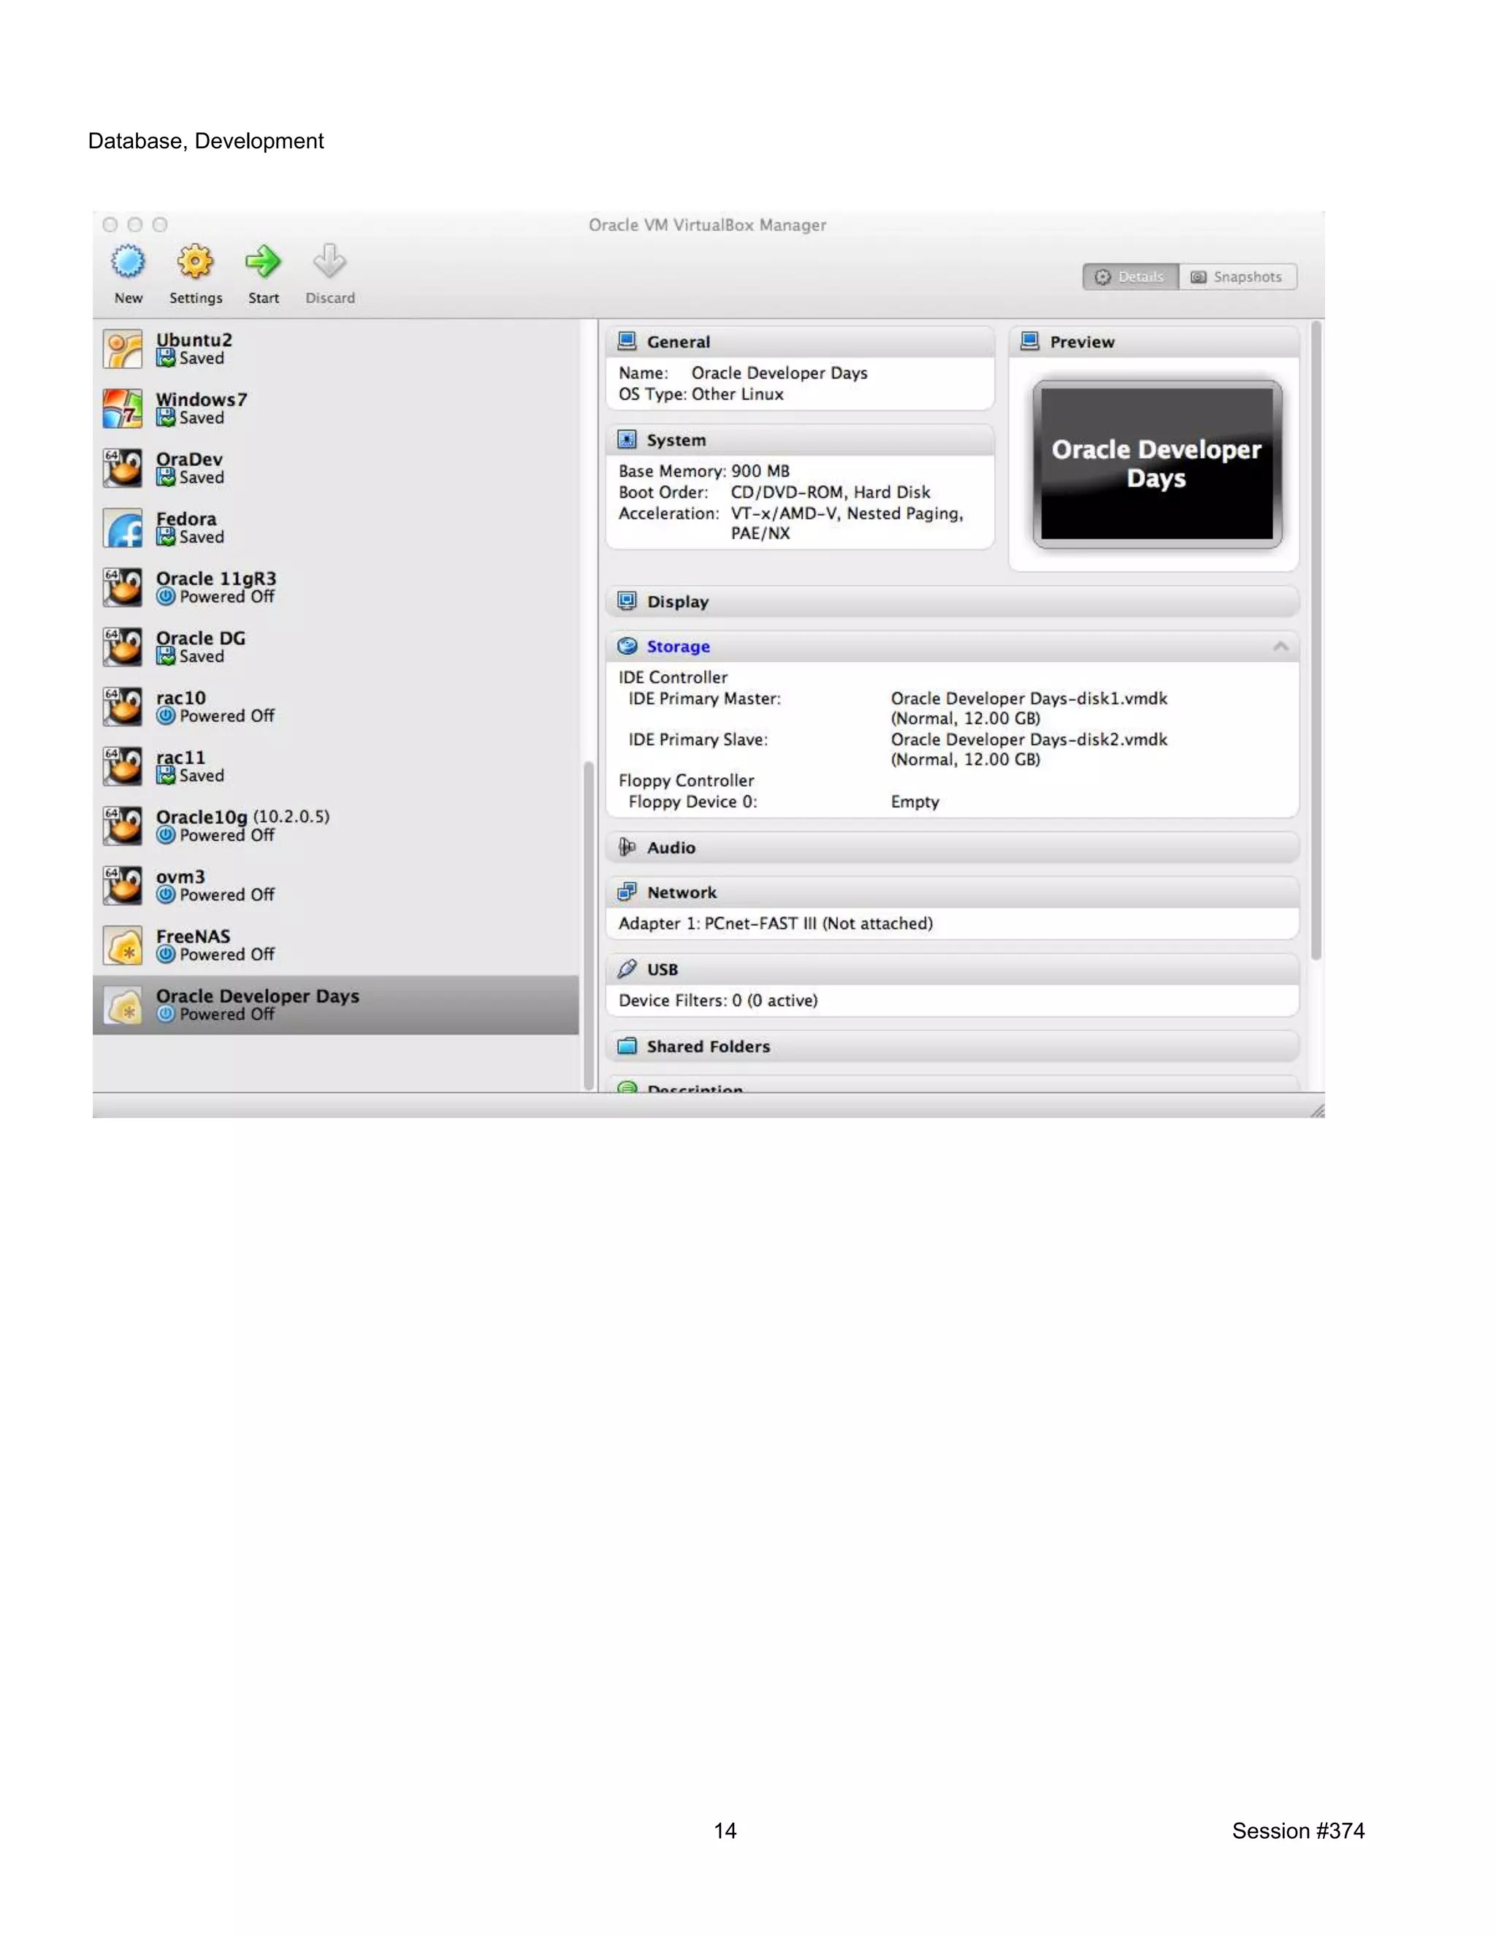Select the FreeNAS entry name
The height and width of the screenshot is (1936, 1496).
coord(193,936)
